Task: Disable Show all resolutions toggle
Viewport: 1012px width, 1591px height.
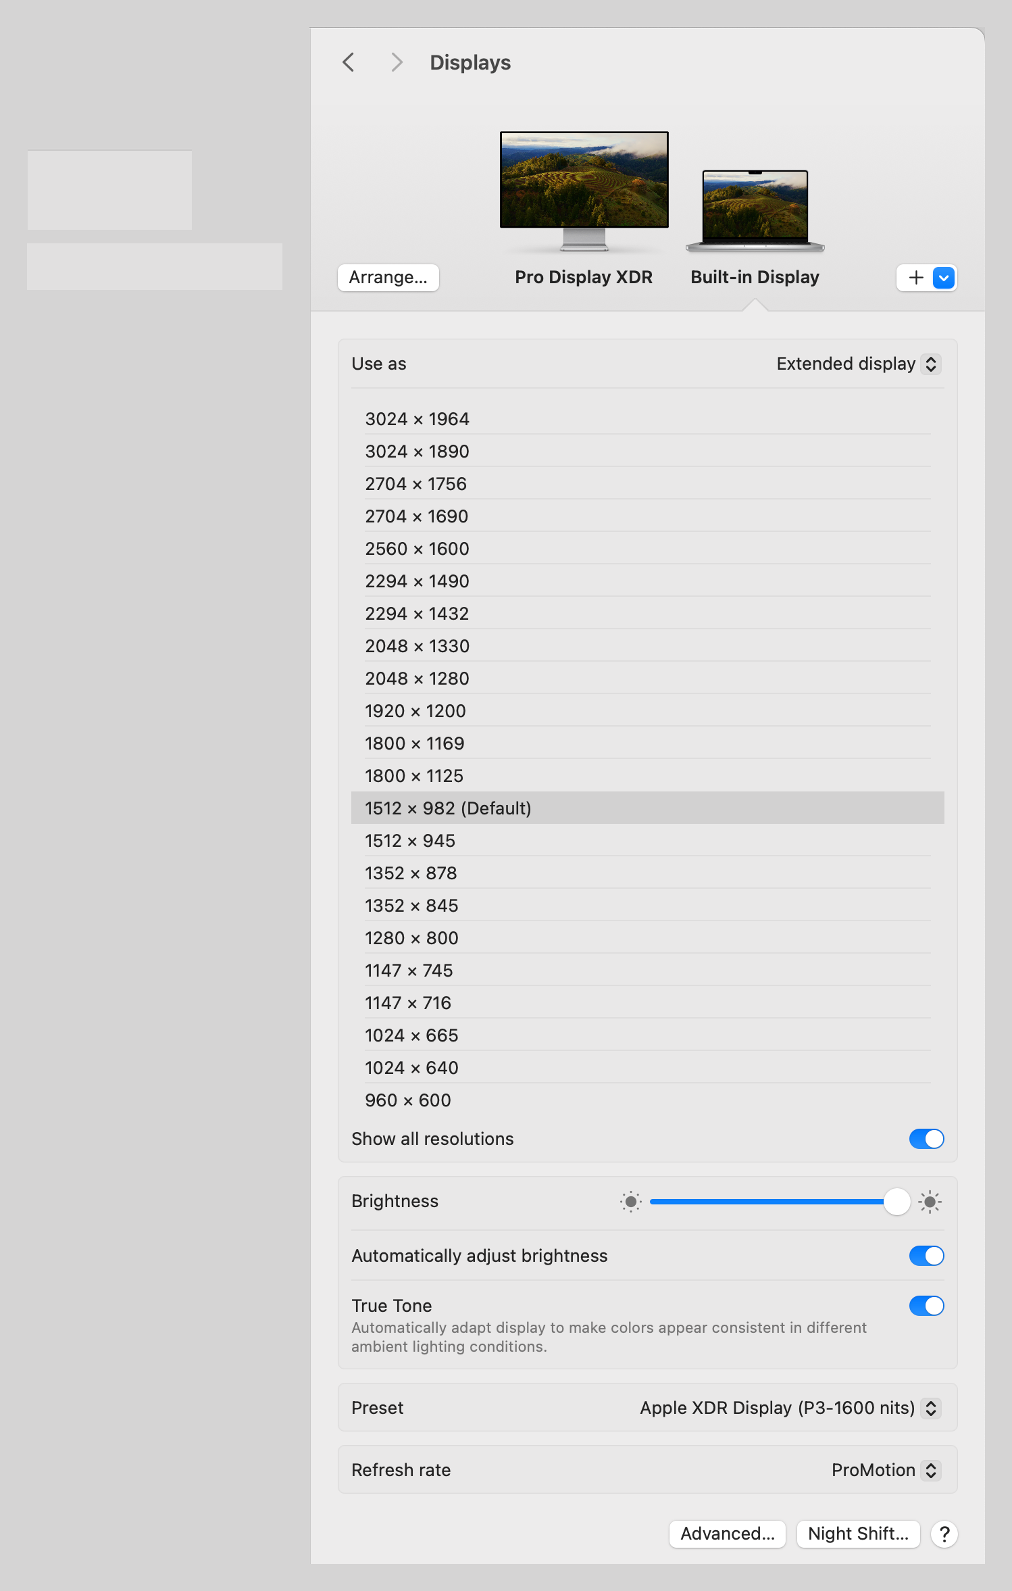Action: point(926,1139)
